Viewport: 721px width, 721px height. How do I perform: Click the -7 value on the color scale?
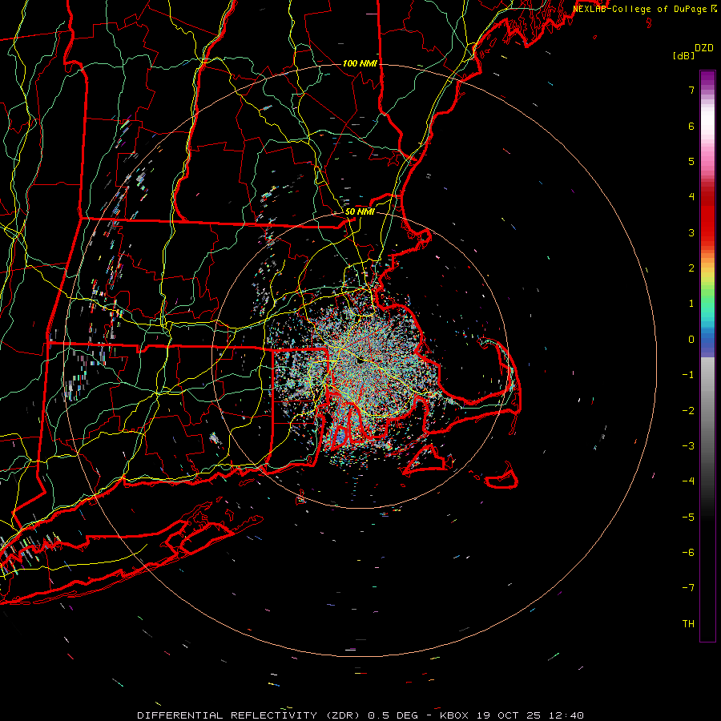tap(688, 588)
